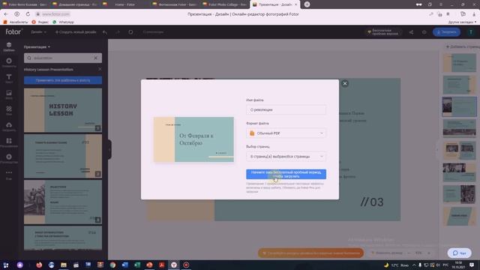Open the page selection dropdown

(286, 157)
